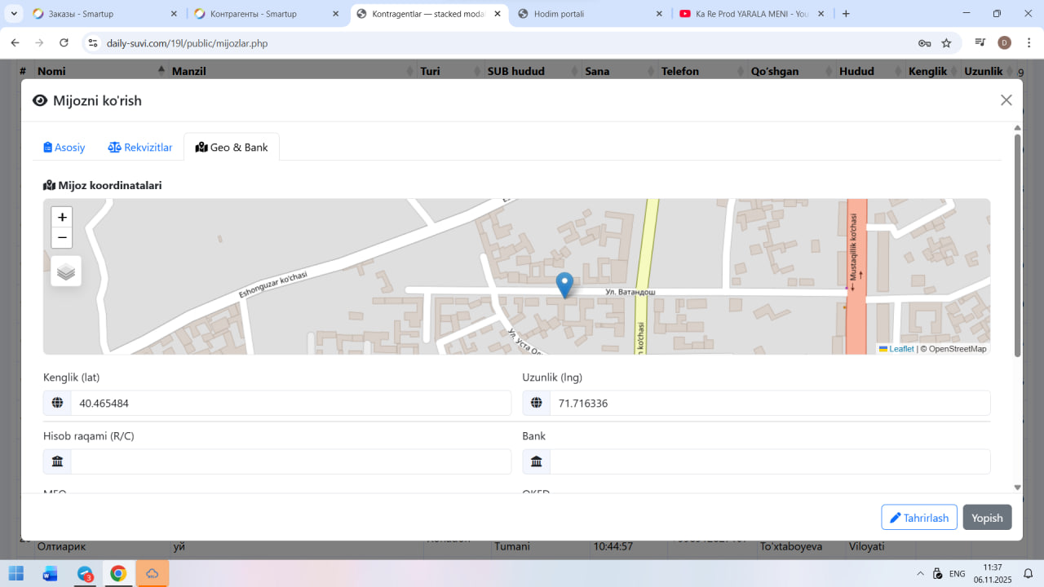Click the modal scrollbar down arrow
This screenshot has width=1044, height=587.
click(1017, 488)
